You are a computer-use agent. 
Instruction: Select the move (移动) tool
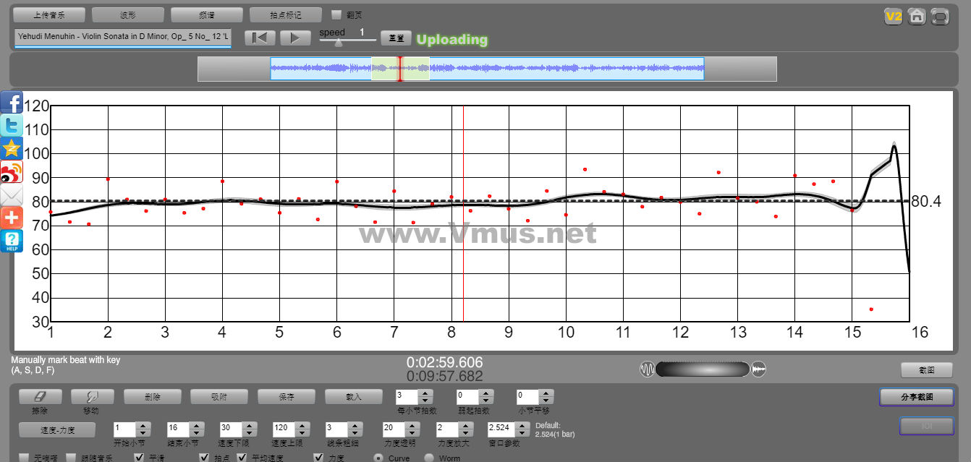[92, 397]
